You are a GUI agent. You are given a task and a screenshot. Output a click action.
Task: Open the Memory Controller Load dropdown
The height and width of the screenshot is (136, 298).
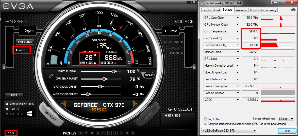[x=238, y=66]
